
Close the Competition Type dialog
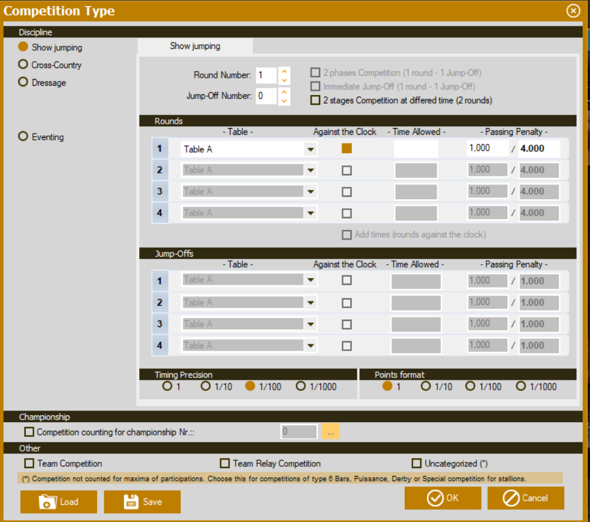pos(573,11)
